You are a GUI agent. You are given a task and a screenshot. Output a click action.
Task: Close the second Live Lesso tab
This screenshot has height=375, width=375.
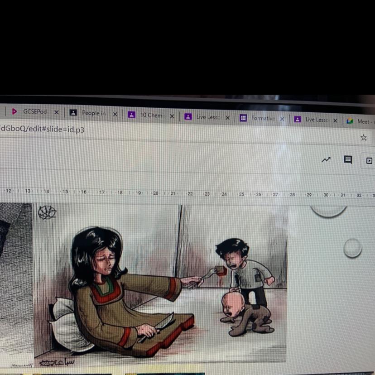tap(335, 120)
